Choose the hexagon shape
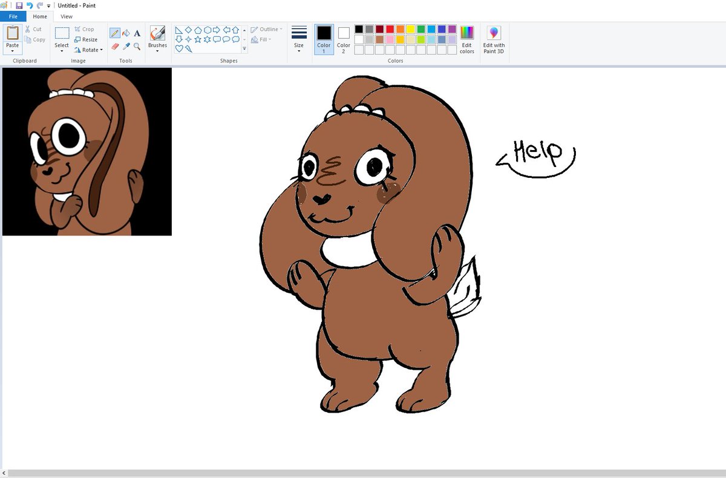Viewport: 726px width, 478px height. pos(208,30)
